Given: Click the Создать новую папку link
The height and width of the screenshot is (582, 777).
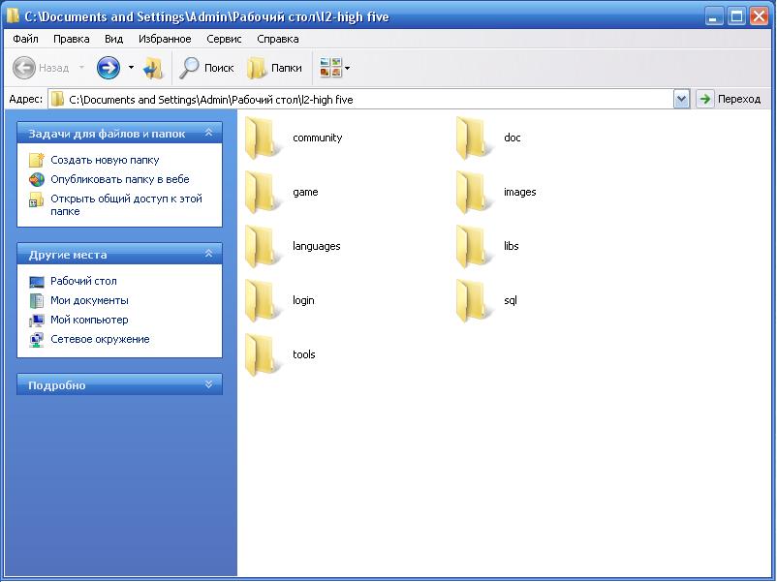Looking at the screenshot, I should click(105, 160).
